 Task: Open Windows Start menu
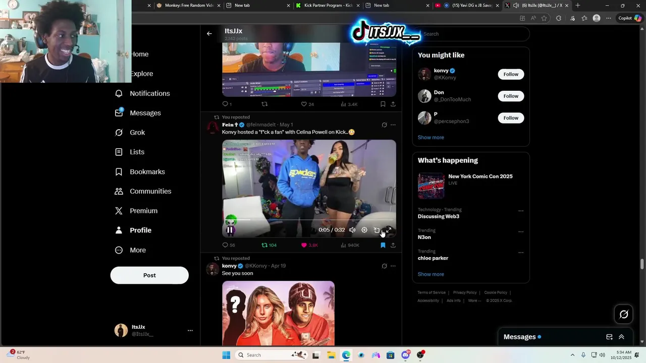tap(226, 355)
